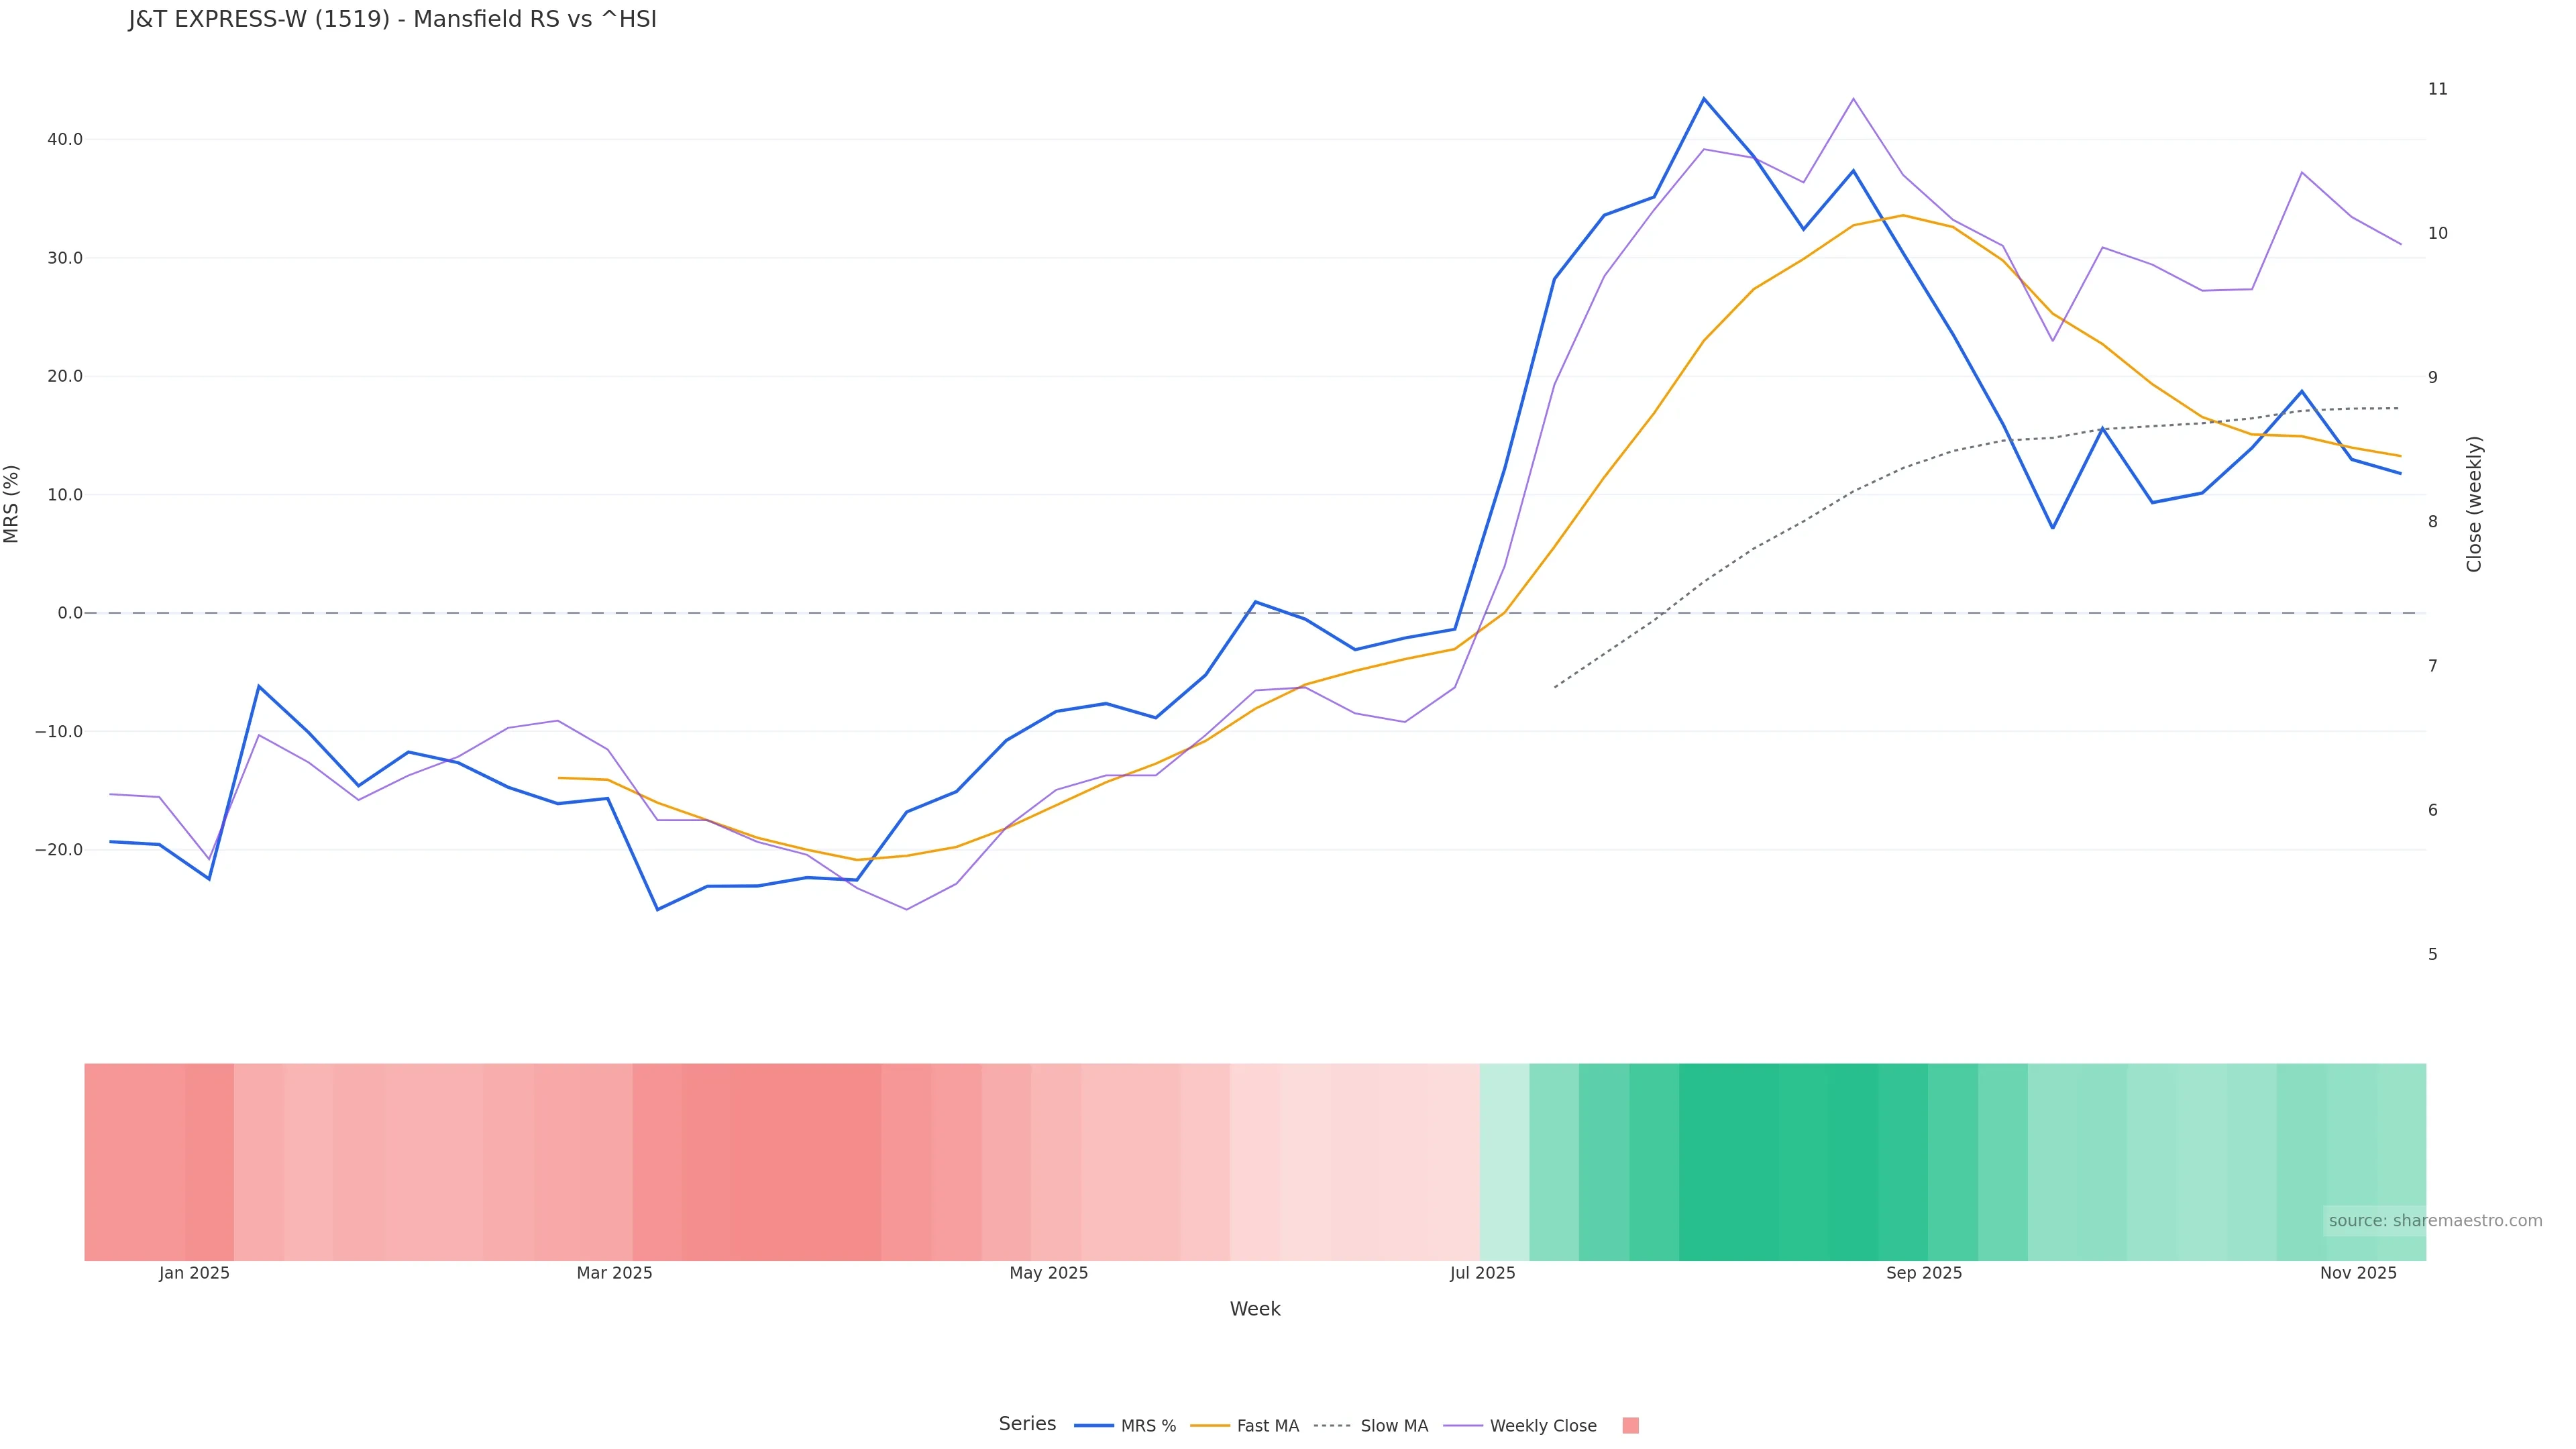Click the purple Weekly Close legend line
The width and height of the screenshot is (2576, 1449).
1464,1426
